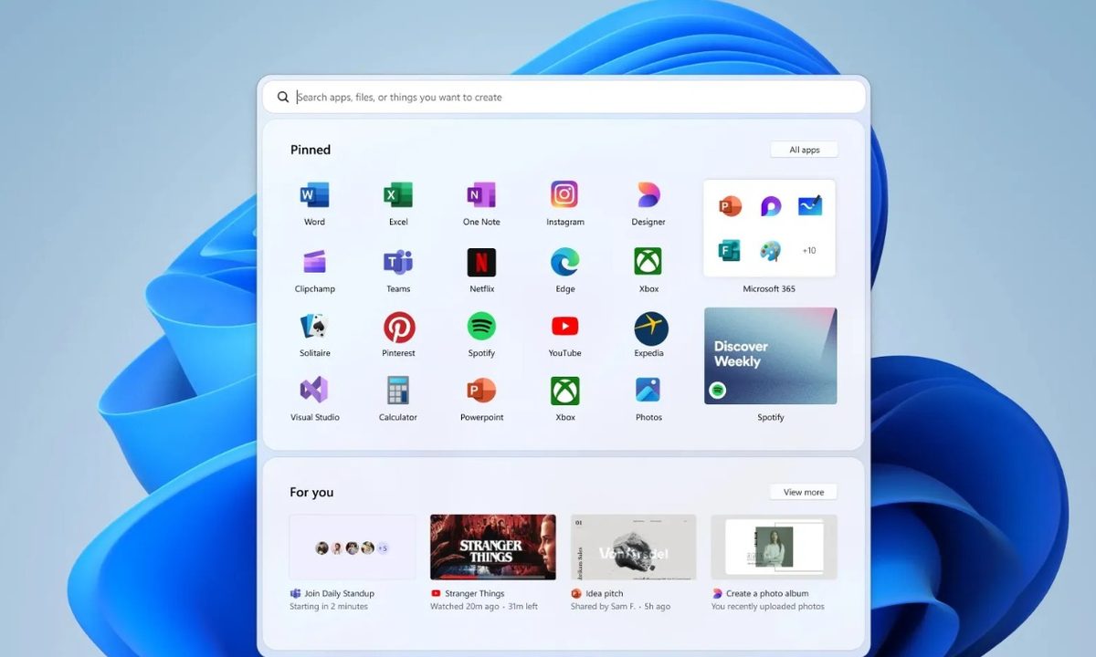Viewport: 1096px width, 657px height.
Task: Click View more in For you section
Action: point(803,492)
